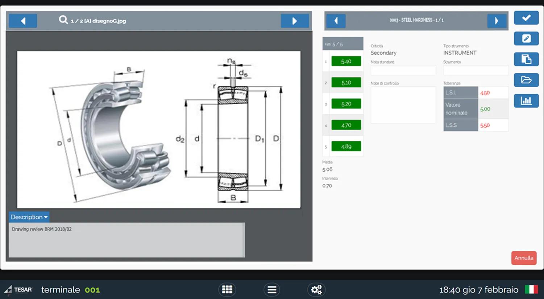The image size is (544, 299).
Task: Click the edit pencil button
Action: (x=526, y=38)
